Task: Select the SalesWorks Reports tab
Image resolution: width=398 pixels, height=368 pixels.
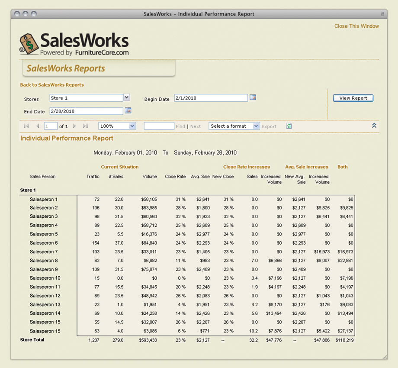Action: coord(66,68)
